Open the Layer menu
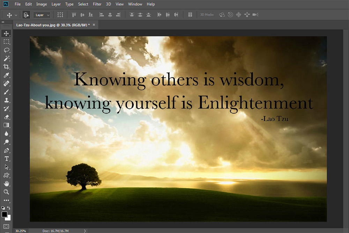This screenshot has width=349, height=233. 56,4
